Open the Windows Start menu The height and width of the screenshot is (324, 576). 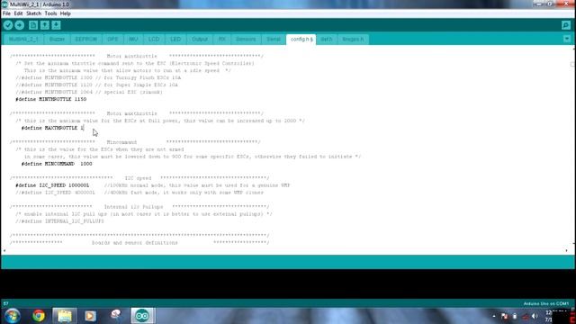tap(12, 316)
